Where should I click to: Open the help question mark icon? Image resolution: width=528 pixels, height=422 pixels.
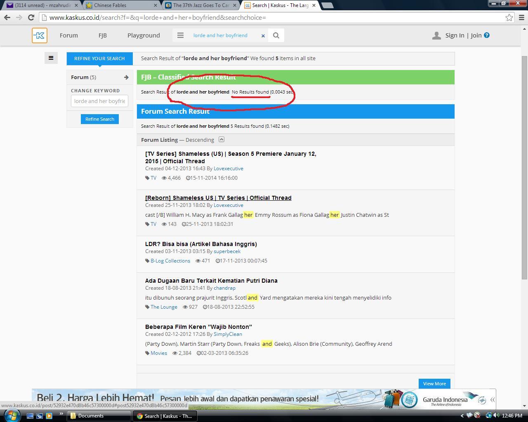[487, 35]
